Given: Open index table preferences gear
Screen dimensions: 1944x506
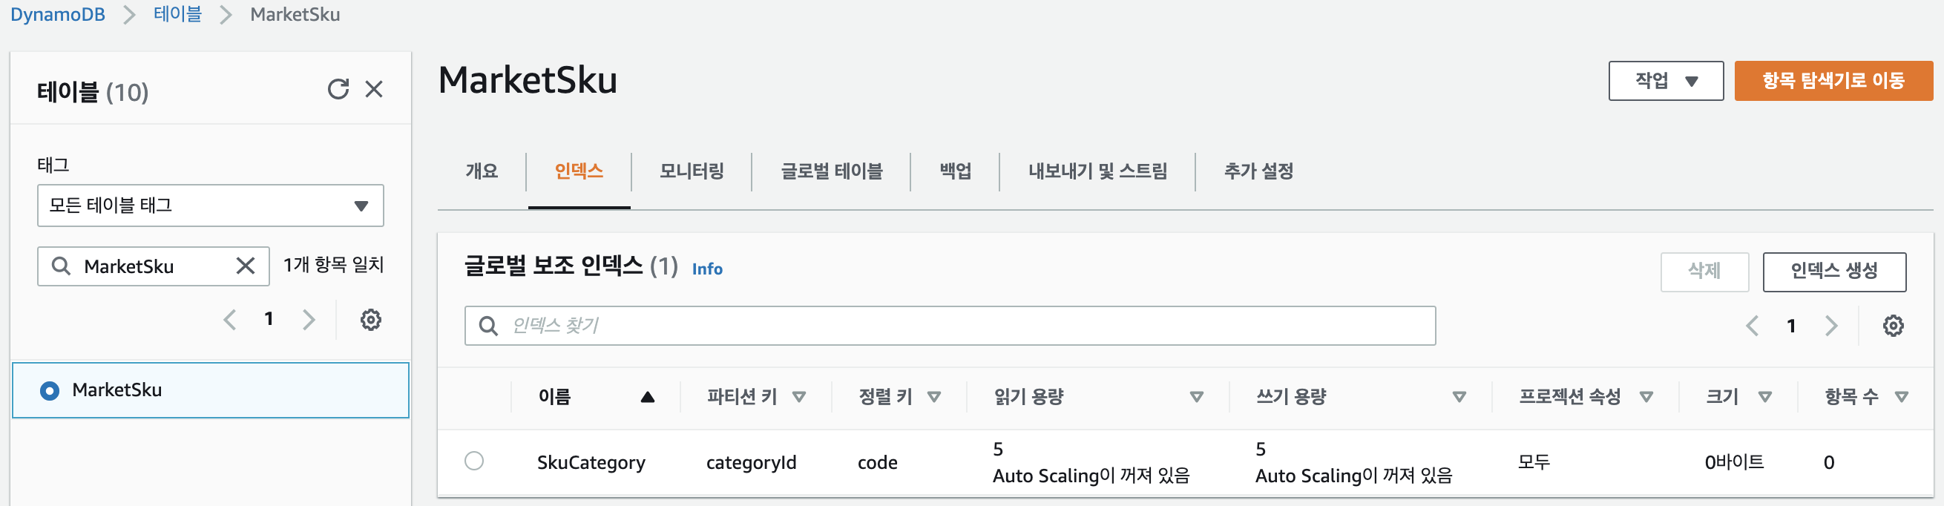Looking at the screenshot, I should pos(1893,326).
